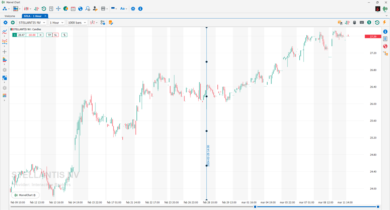Click the blue globe icon in top toolbar
The width and height of the screenshot is (390, 210).
point(80,9)
